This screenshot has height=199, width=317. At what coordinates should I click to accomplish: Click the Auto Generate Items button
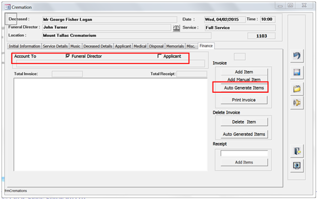pyautogui.click(x=244, y=88)
